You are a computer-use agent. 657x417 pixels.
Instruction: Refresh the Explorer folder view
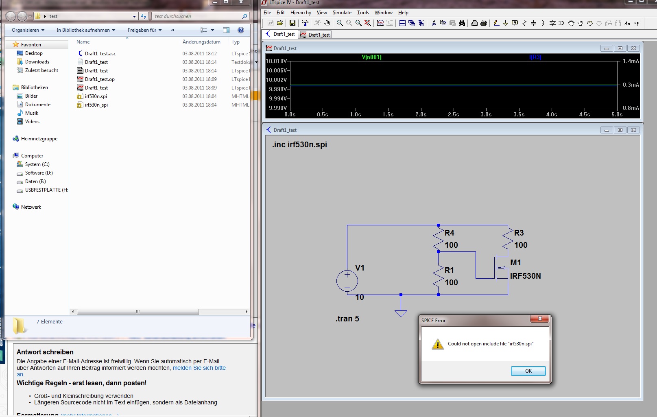point(144,16)
